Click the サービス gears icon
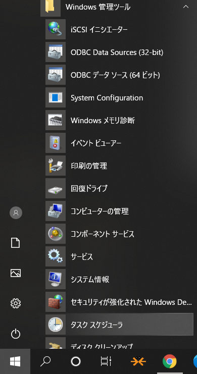 point(56,256)
